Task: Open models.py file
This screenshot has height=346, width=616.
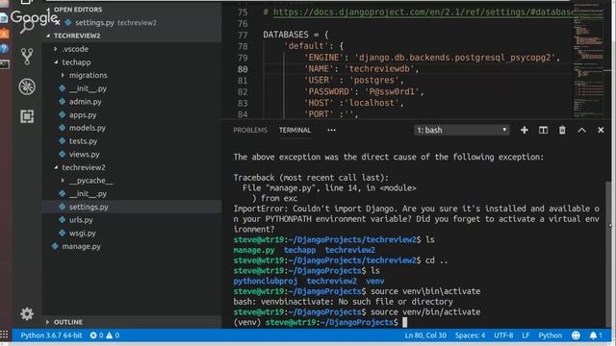Action: pyautogui.click(x=88, y=128)
